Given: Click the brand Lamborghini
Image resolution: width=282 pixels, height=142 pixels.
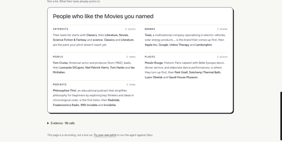Looking at the screenshot, I should pyautogui.click(x=204, y=45).
